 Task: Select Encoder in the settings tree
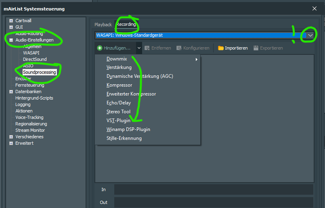[x=23, y=79]
